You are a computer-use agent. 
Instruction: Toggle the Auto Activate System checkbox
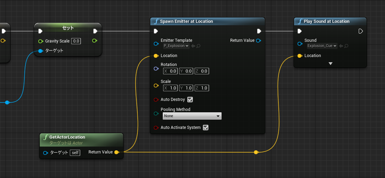tap(206, 128)
